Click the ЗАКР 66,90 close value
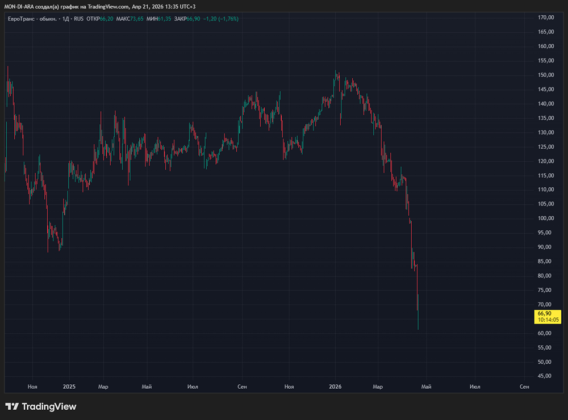 187,19
